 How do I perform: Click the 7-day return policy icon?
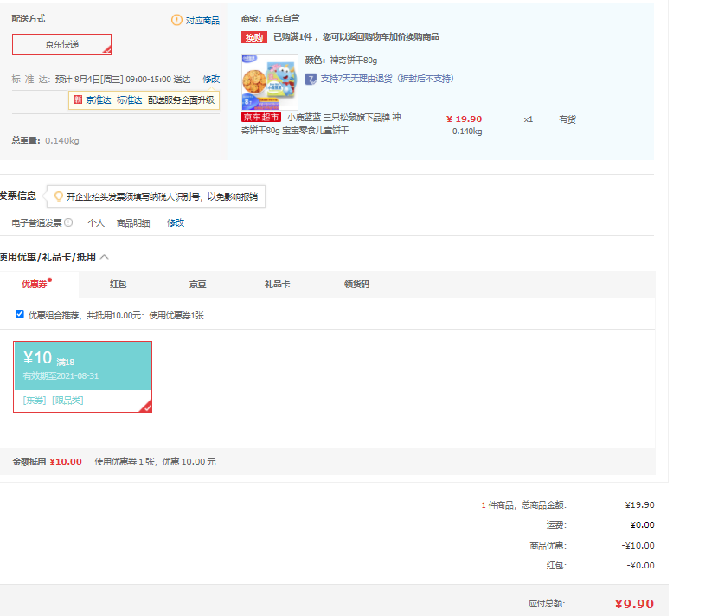tap(311, 80)
